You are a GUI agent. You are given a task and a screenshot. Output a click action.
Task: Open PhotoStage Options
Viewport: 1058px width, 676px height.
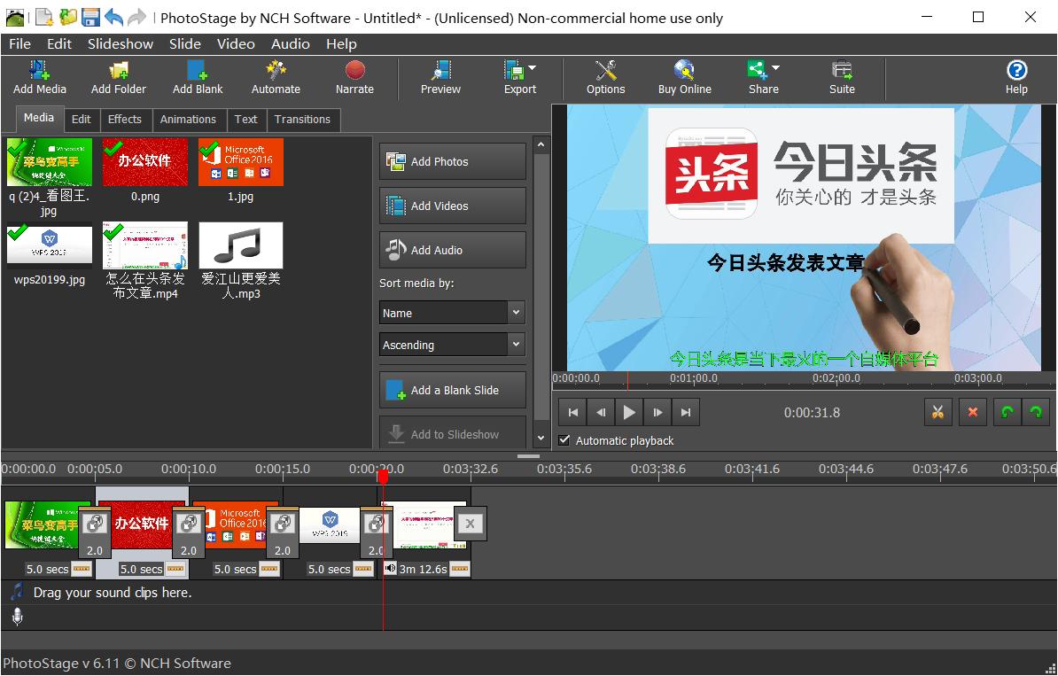[605, 78]
